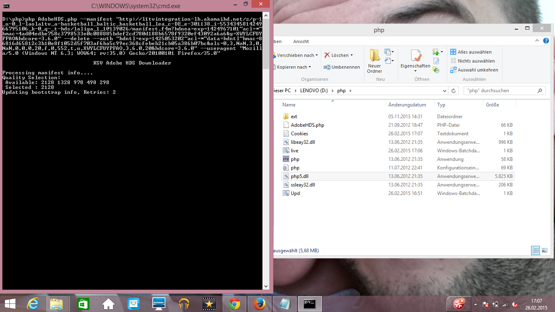Screen dimensions: 555x312
Task: Sort files by Änderungsdatum column header
Action: coord(410,105)
